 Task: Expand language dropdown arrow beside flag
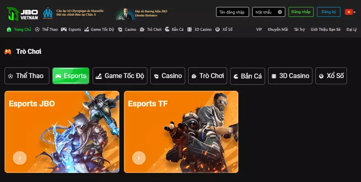coord(354,12)
